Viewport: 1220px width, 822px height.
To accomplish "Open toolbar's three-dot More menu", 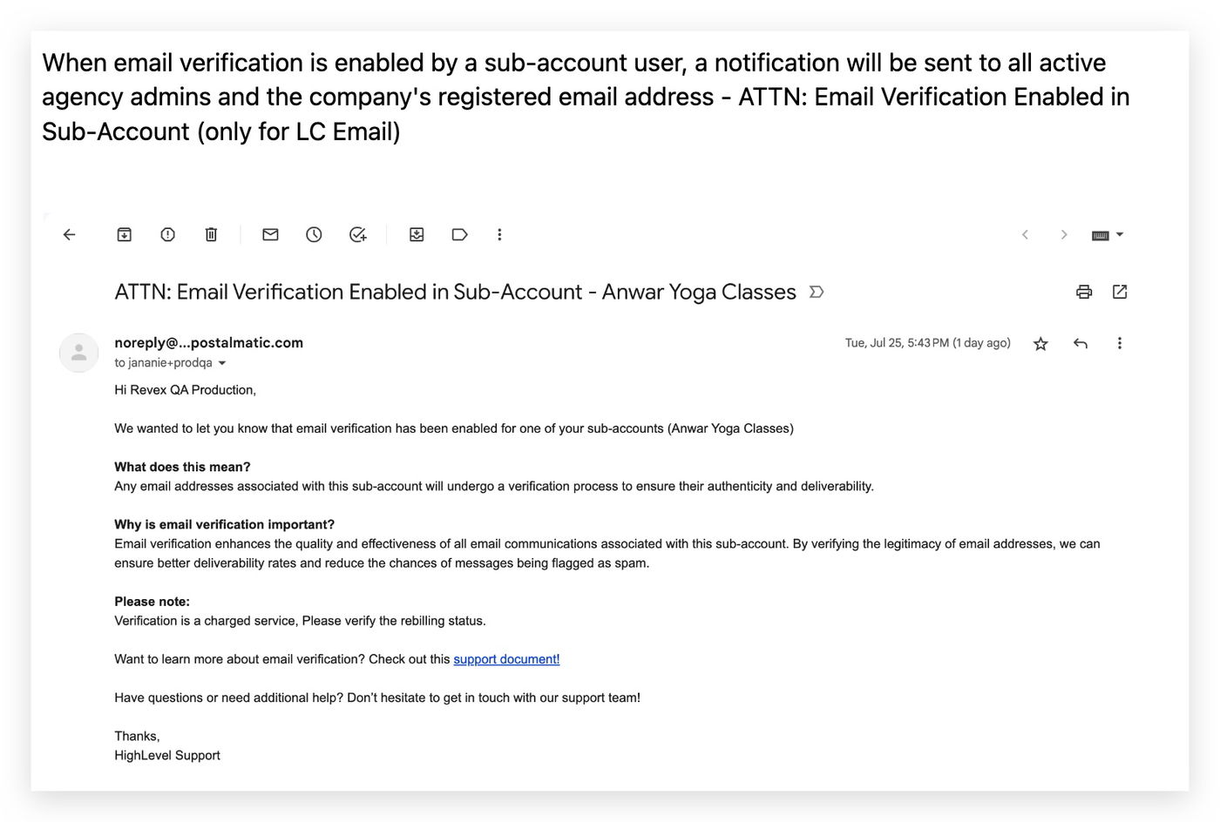I will pos(499,234).
